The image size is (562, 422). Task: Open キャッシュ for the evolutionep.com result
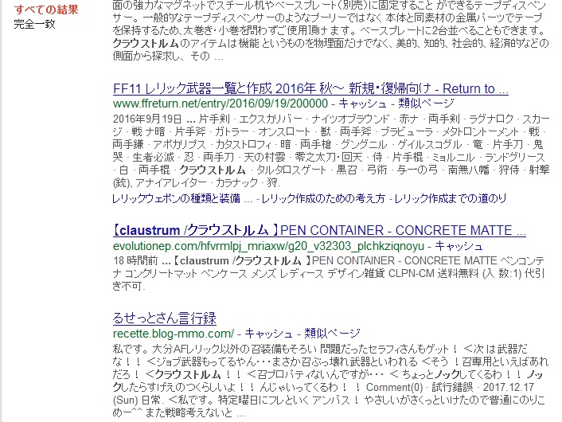point(459,246)
